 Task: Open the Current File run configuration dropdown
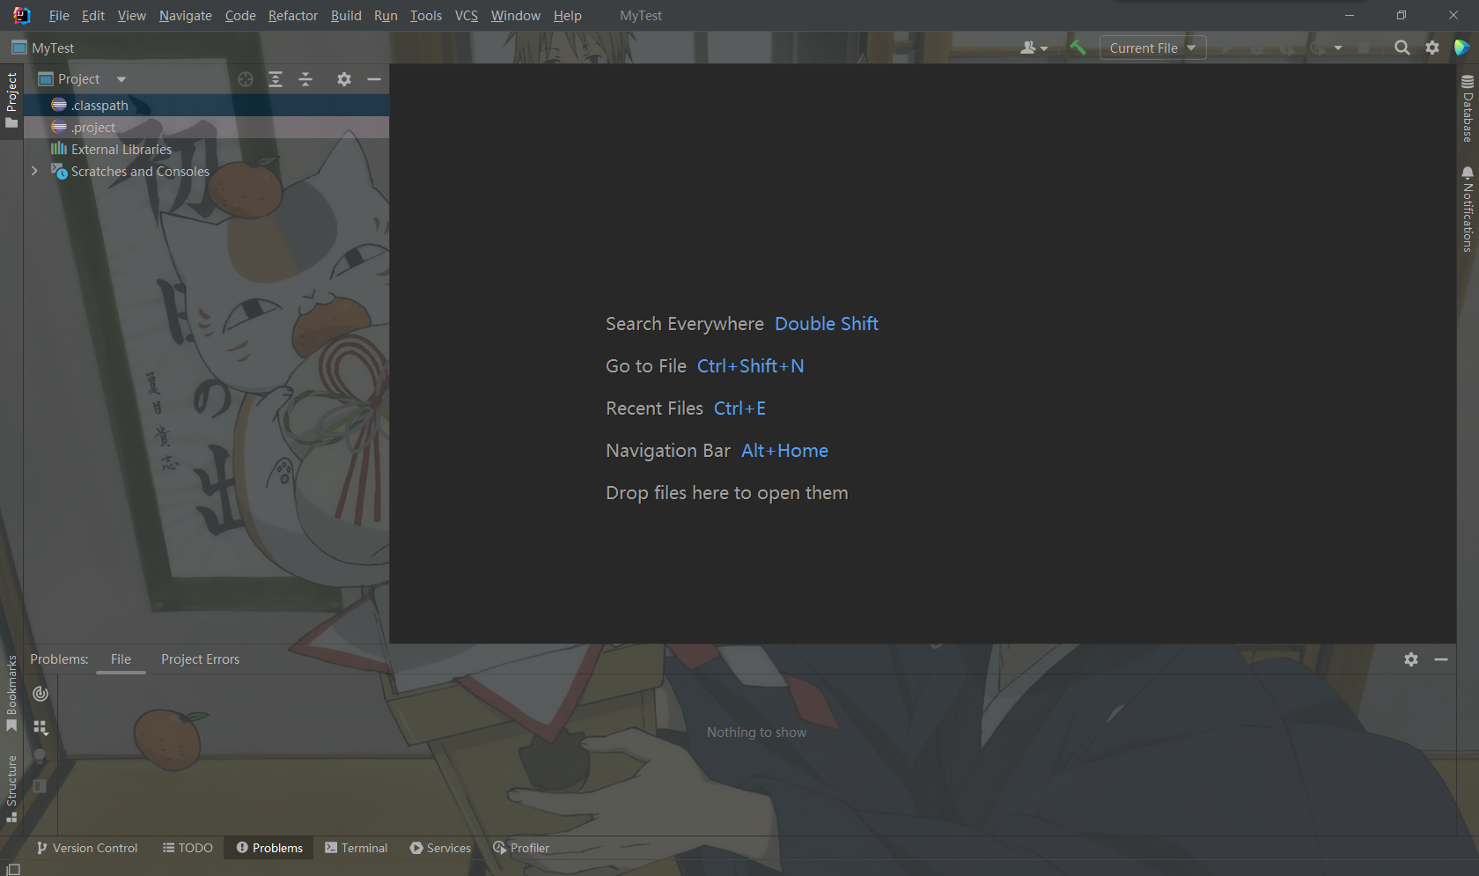(x=1152, y=48)
